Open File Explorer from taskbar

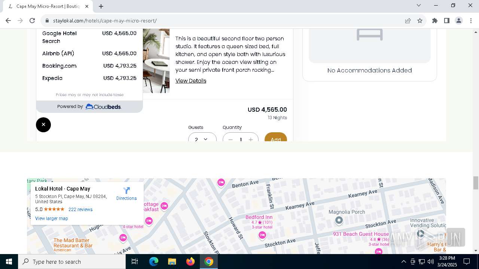172,262
